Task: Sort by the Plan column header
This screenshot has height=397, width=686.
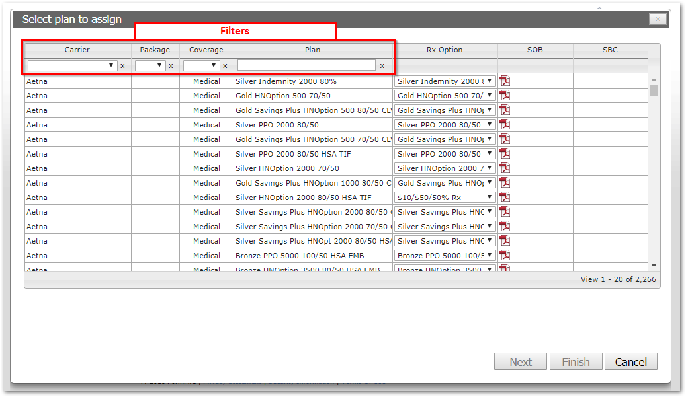Action: pyautogui.click(x=312, y=50)
